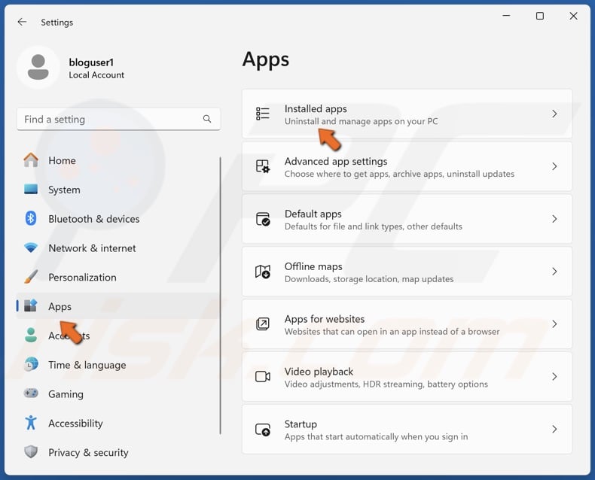Viewport: 595px width, 480px height.
Task: Click the Default apps row chevron
Action: coord(554,219)
